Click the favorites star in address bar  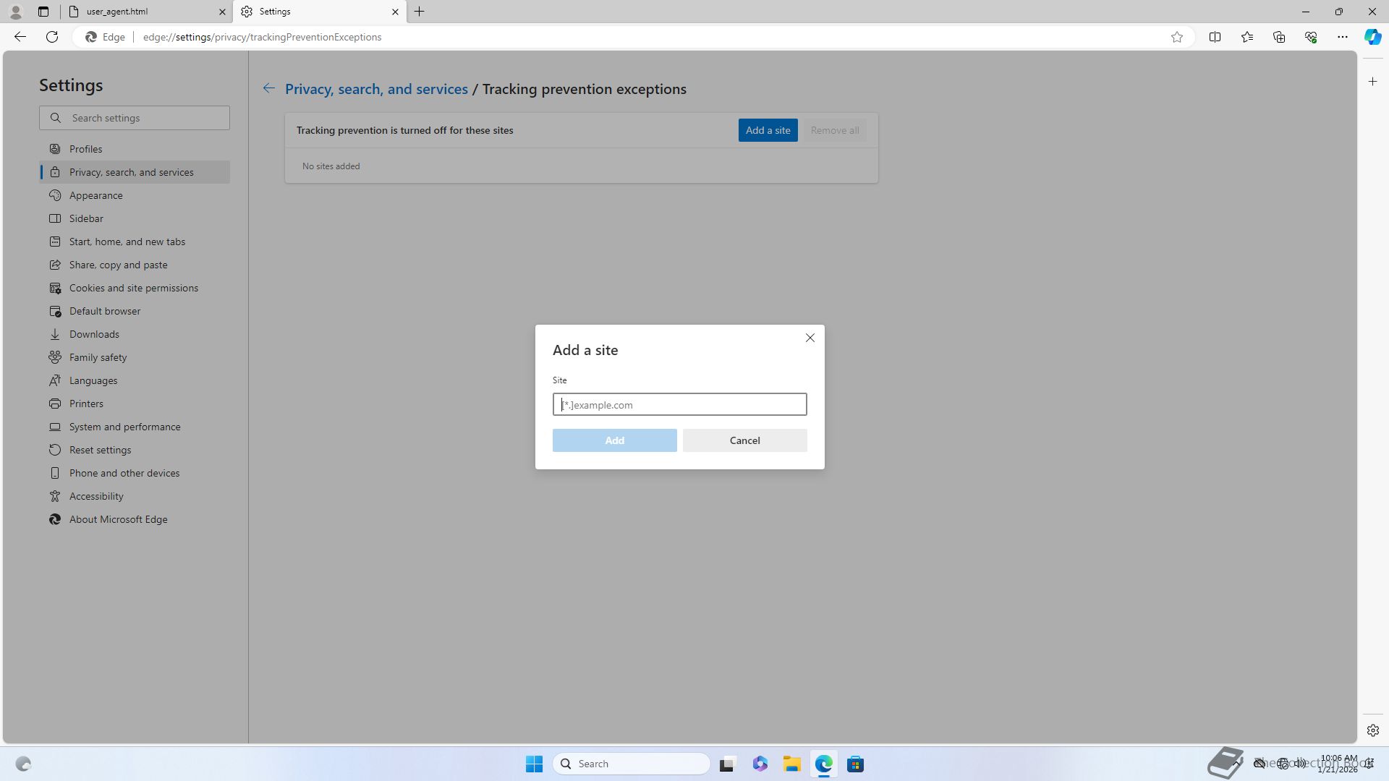click(1177, 37)
